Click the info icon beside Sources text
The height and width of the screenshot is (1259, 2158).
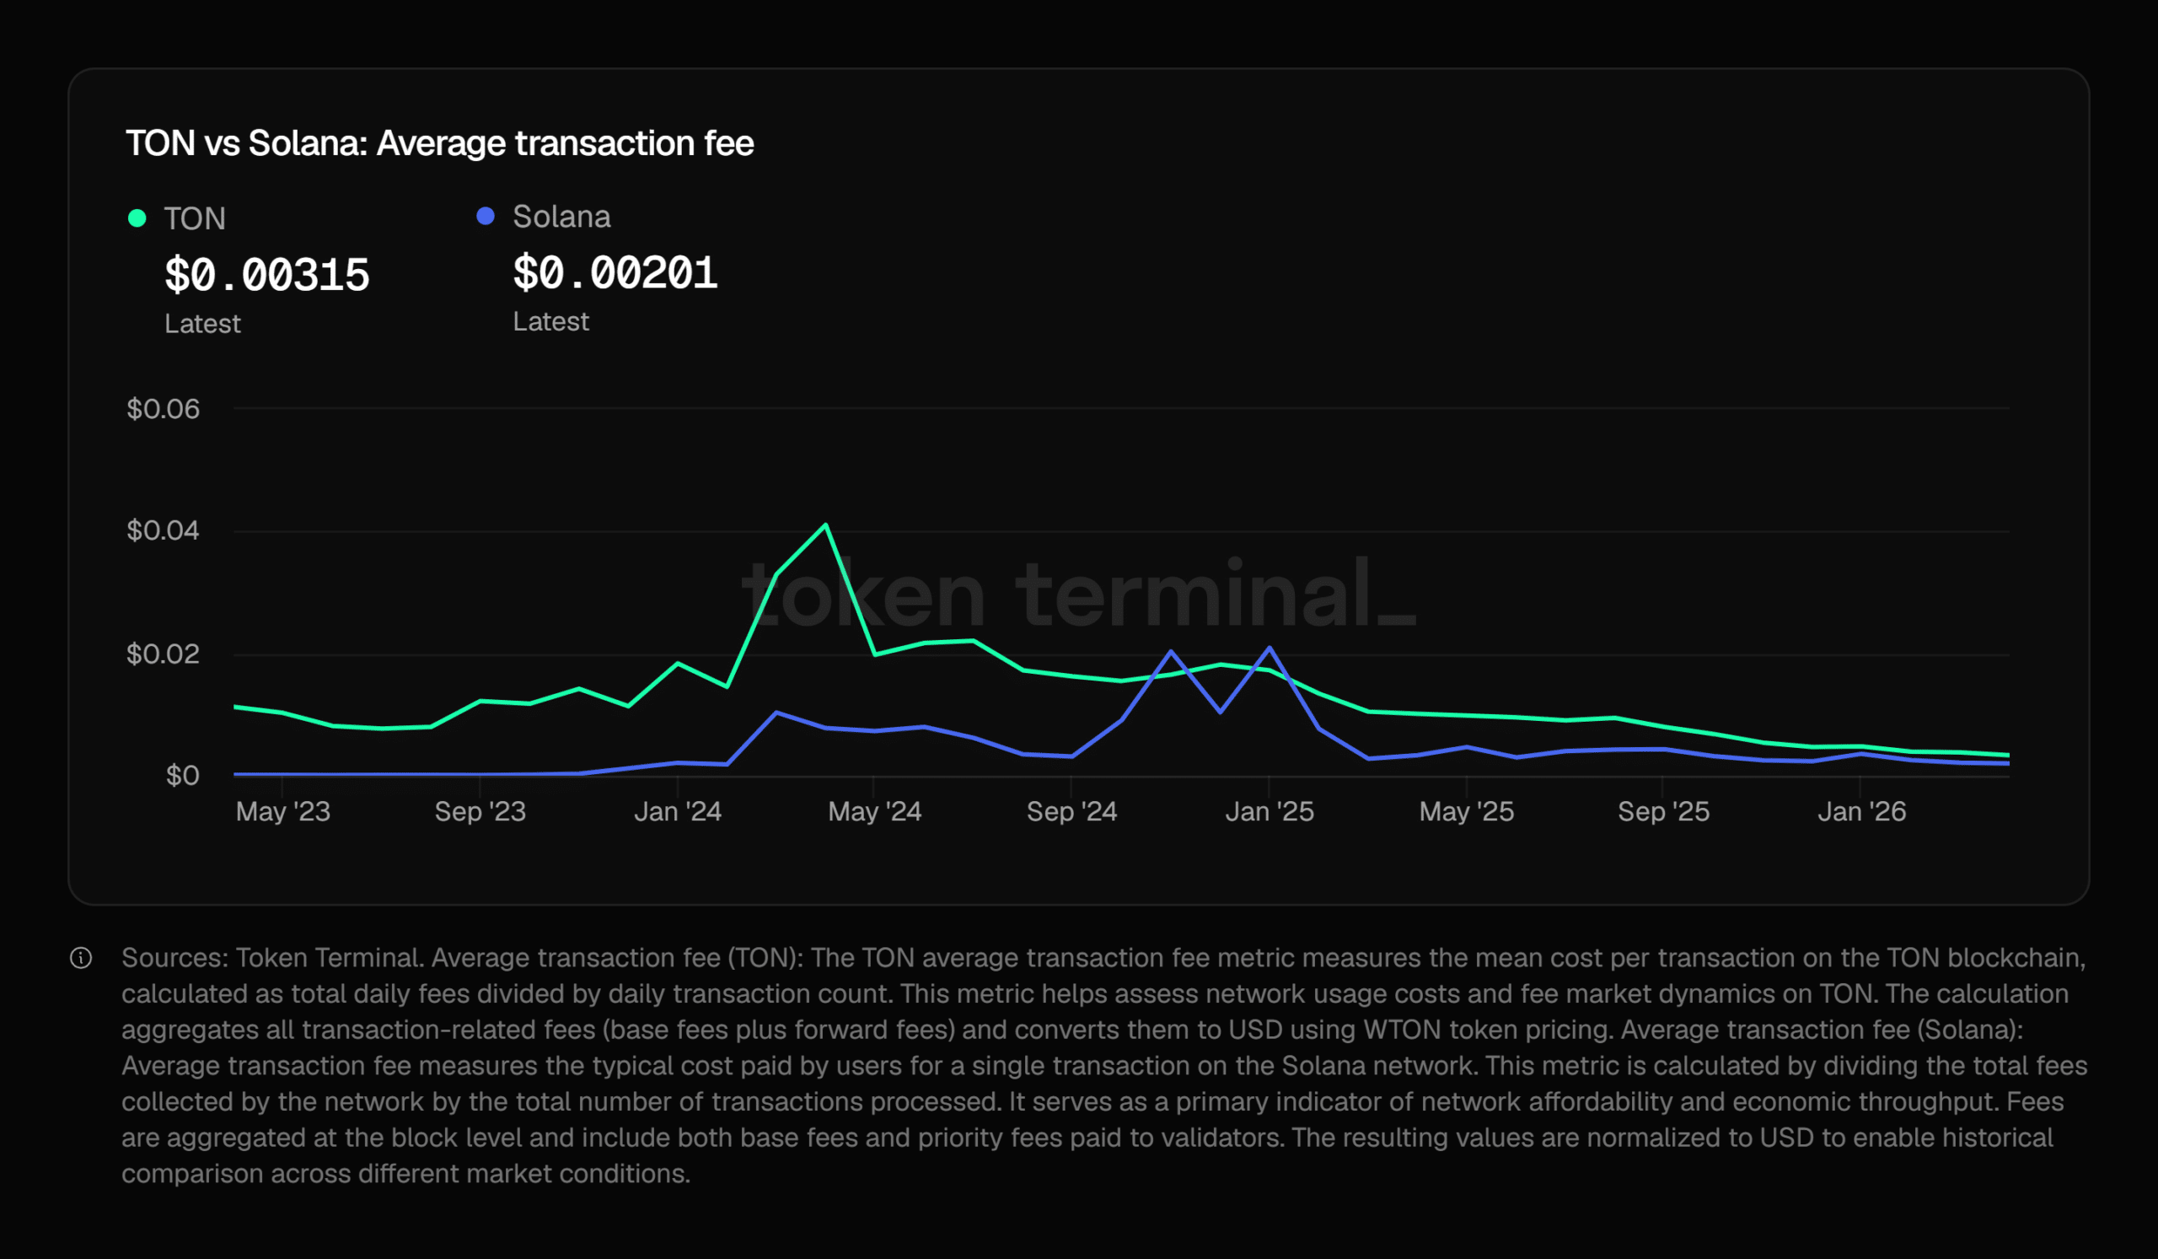point(80,957)
